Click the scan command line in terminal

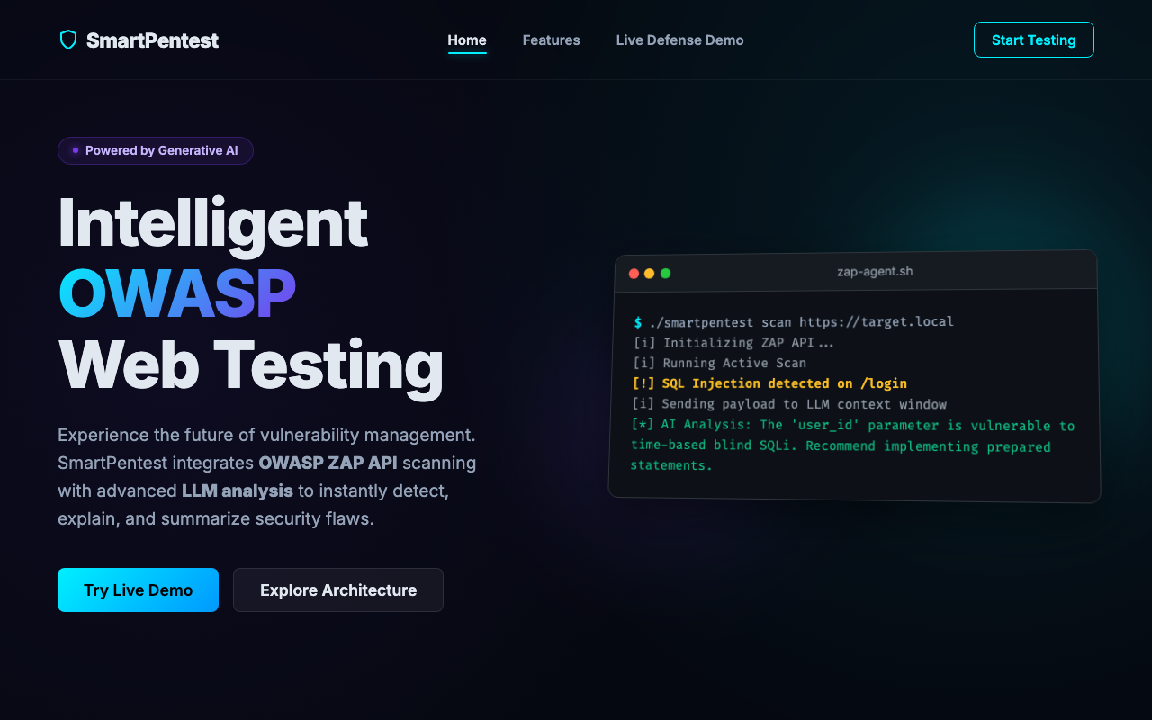792,321
